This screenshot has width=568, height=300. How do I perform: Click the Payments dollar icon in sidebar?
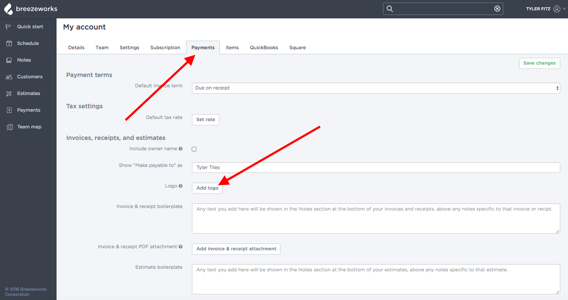click(9, 110)
